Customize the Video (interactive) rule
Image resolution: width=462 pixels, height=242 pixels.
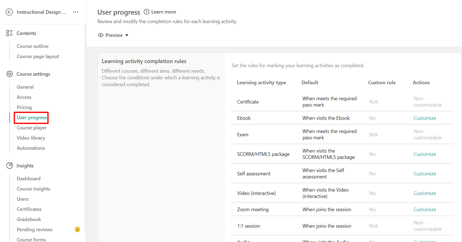[x=425, y=193]
